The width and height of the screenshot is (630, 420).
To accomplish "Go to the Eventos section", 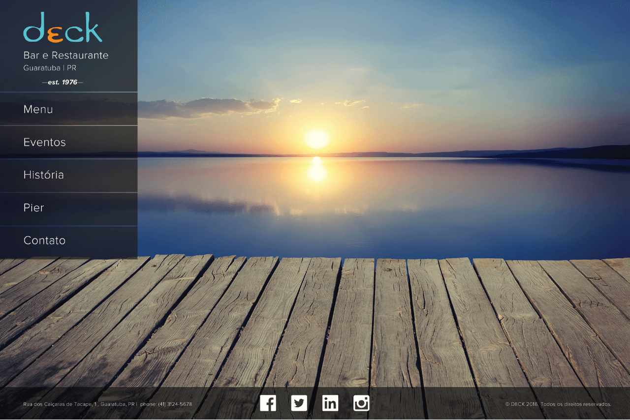I will 45,142.
